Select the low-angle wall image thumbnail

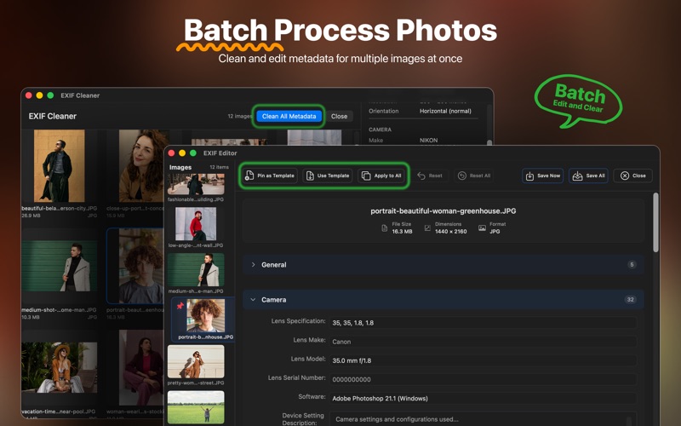(x=196, y=224)
